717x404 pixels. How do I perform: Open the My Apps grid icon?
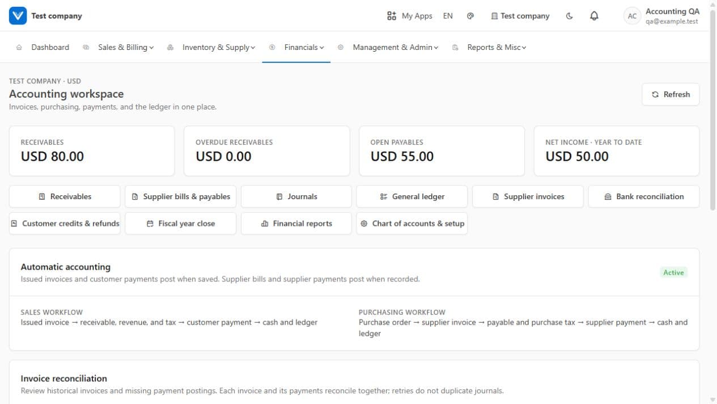392,16
